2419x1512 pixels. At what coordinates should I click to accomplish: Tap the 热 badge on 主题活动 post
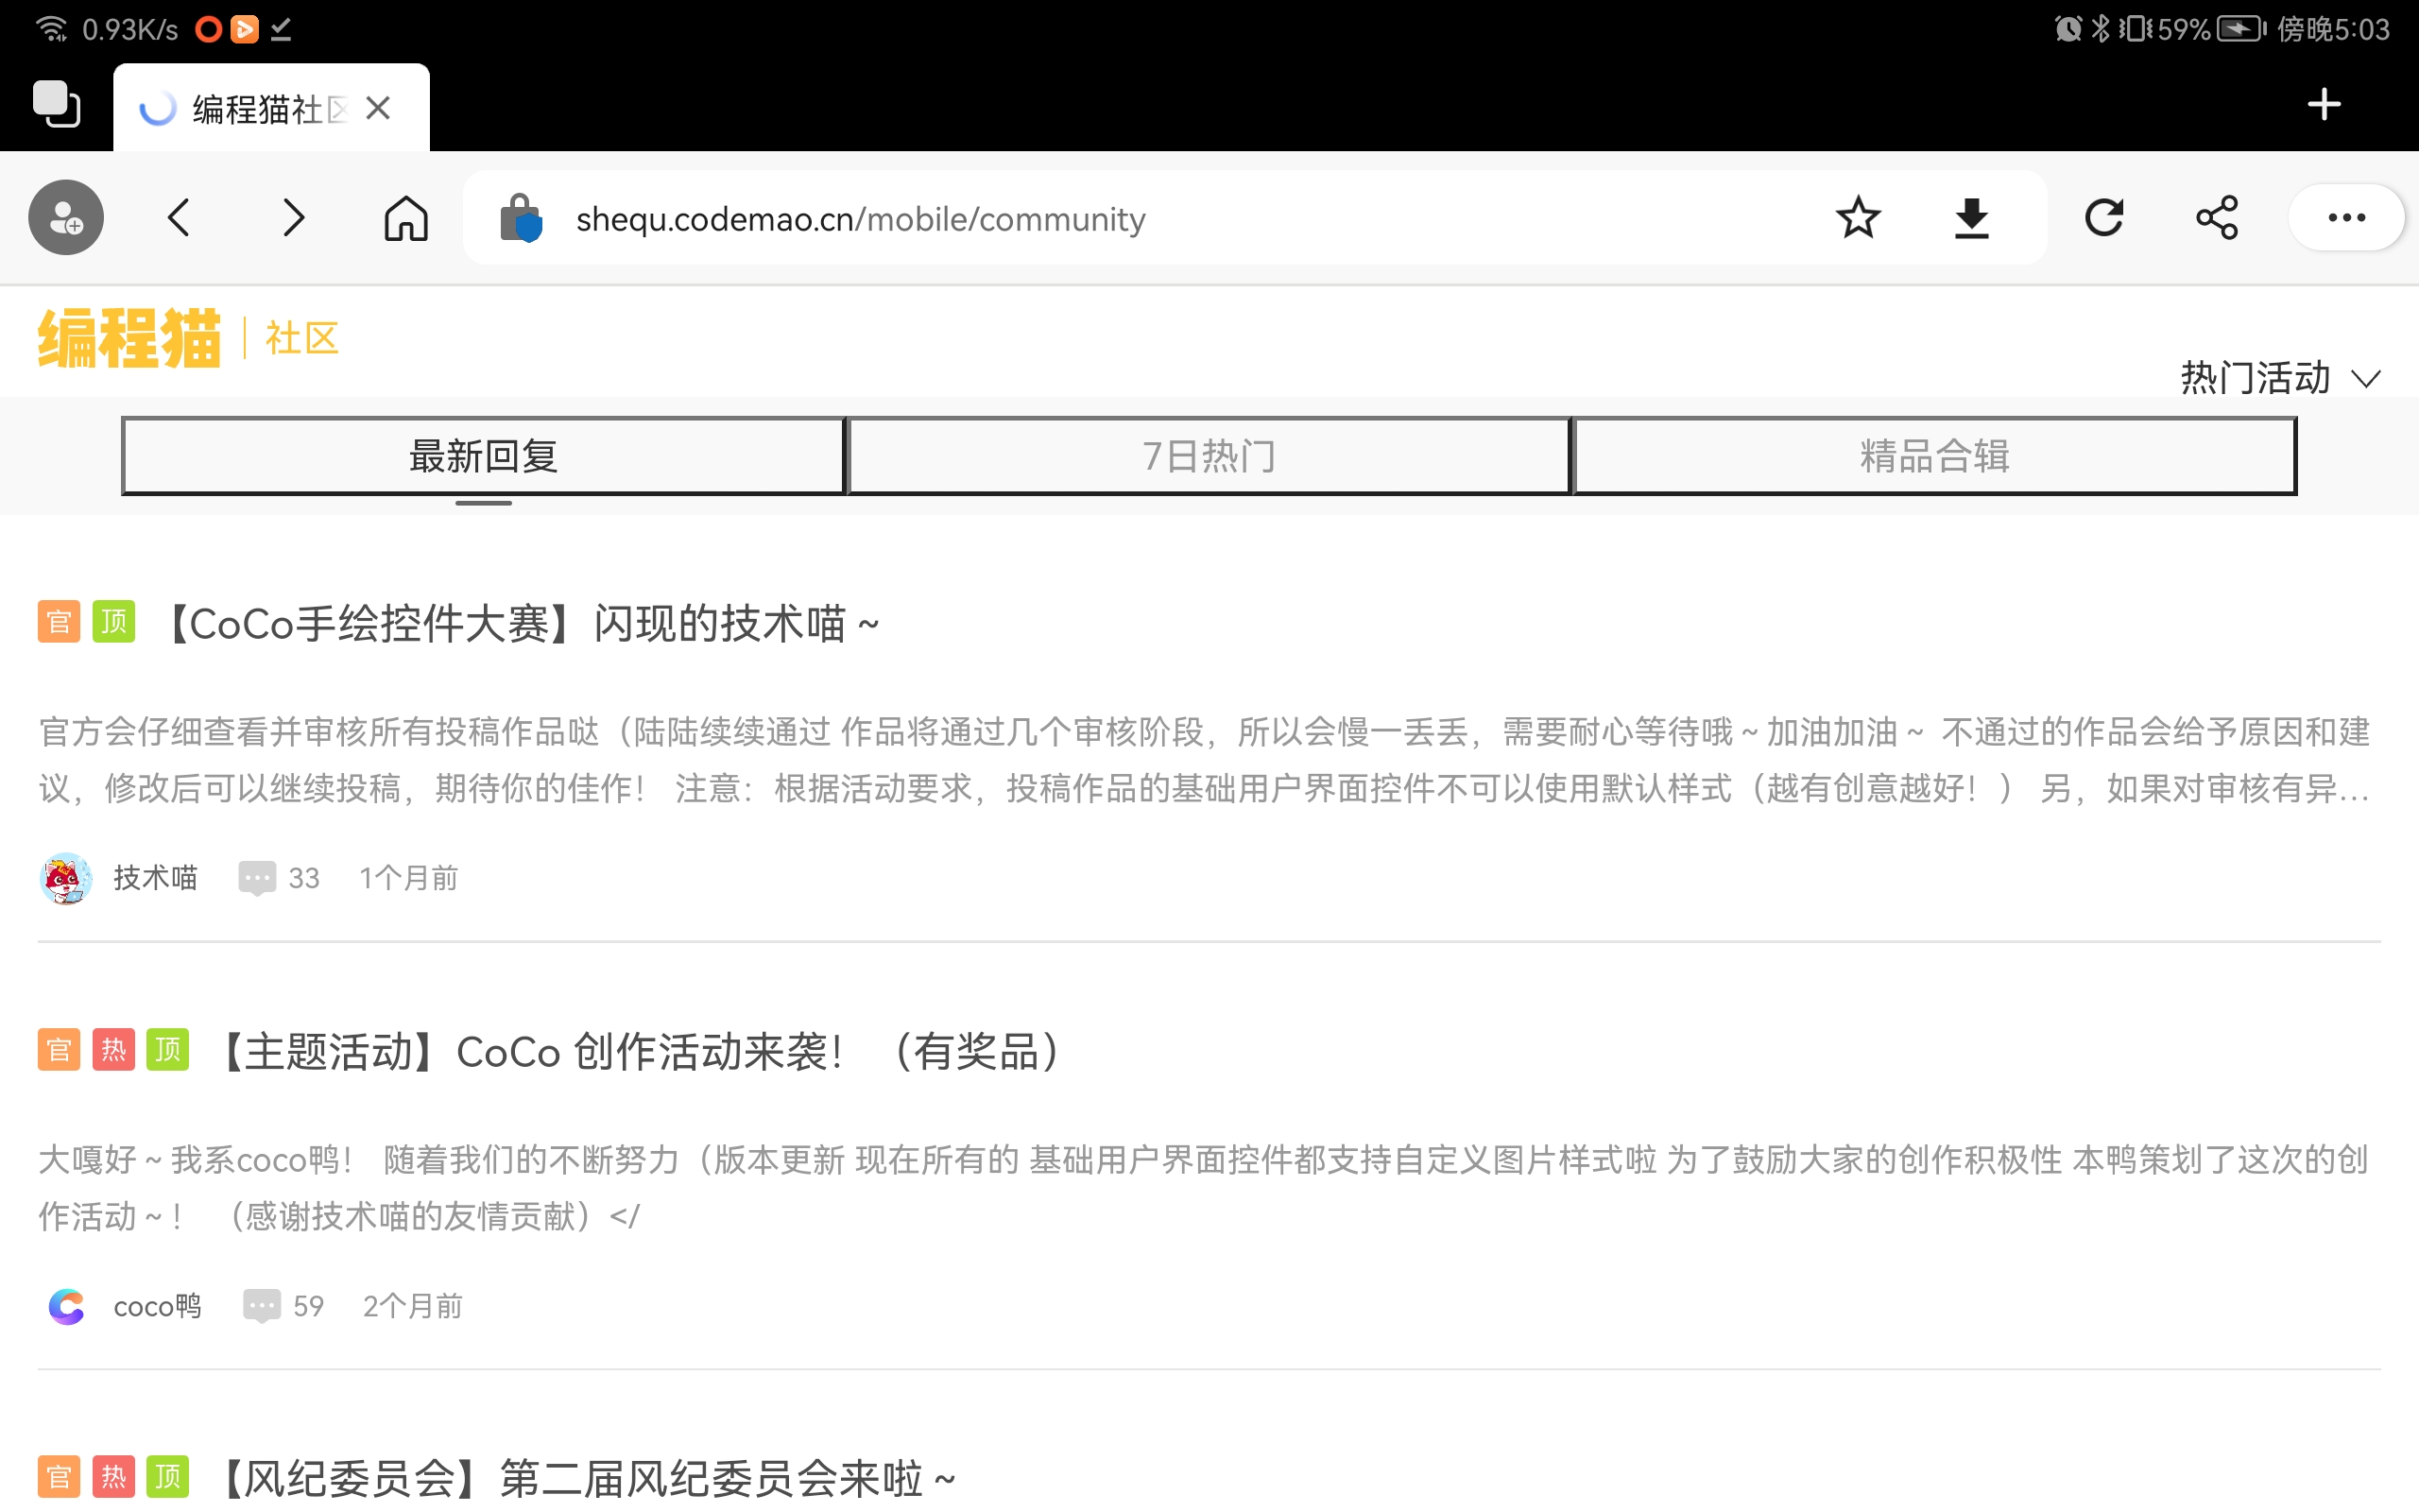(114, 1050)
